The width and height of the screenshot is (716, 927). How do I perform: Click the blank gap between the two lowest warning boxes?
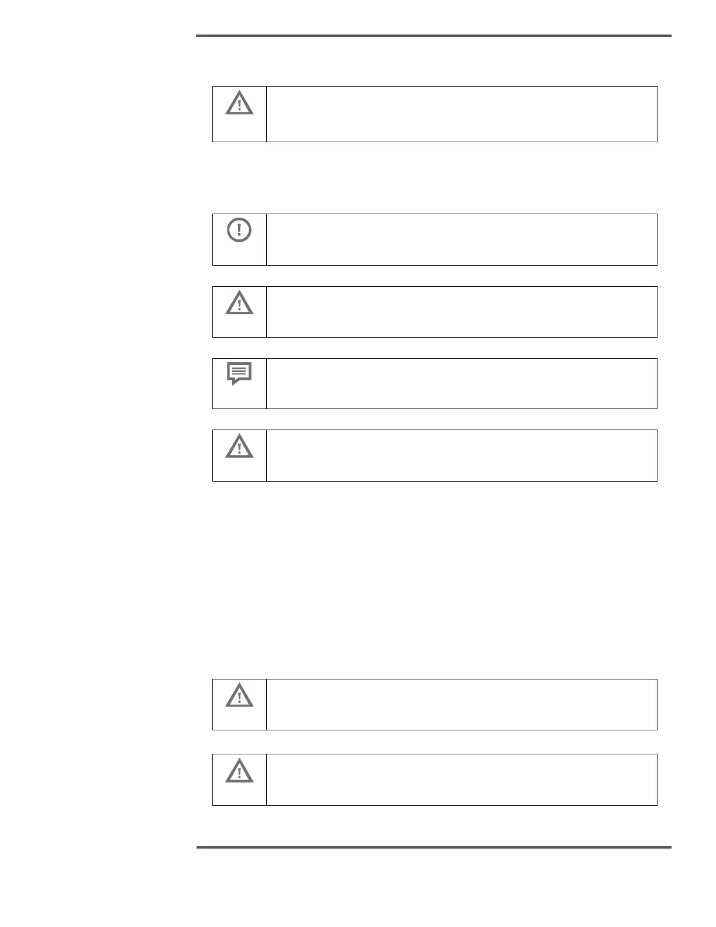(435, 742)
